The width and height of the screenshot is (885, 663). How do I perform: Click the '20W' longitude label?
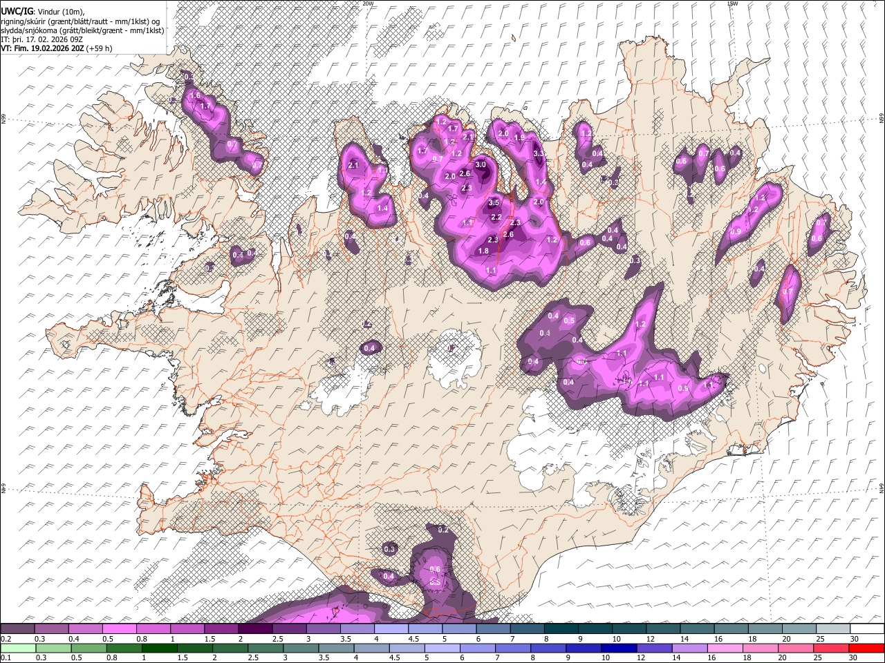click(x=368, y=3)
